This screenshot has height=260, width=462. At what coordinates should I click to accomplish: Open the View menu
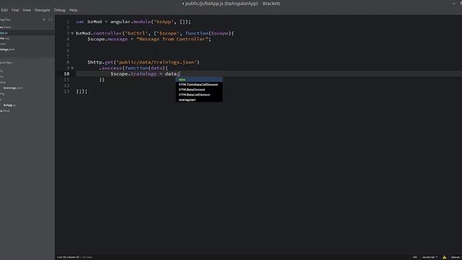click(27, 10)
